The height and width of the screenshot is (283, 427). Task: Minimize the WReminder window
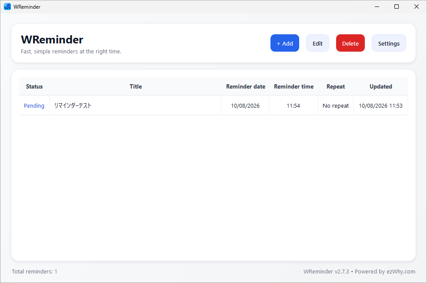(377, 7)
